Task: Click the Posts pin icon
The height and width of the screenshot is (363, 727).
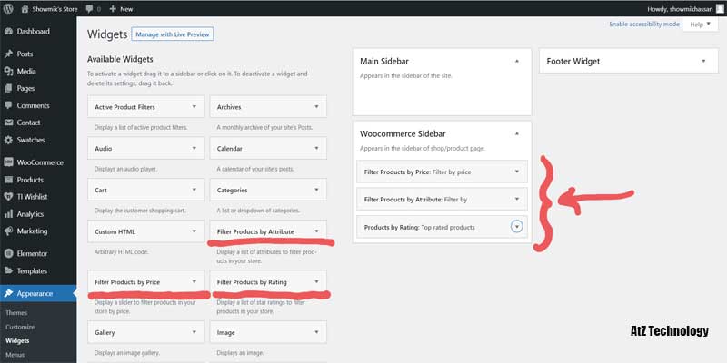Action: [x=8, y=54]
